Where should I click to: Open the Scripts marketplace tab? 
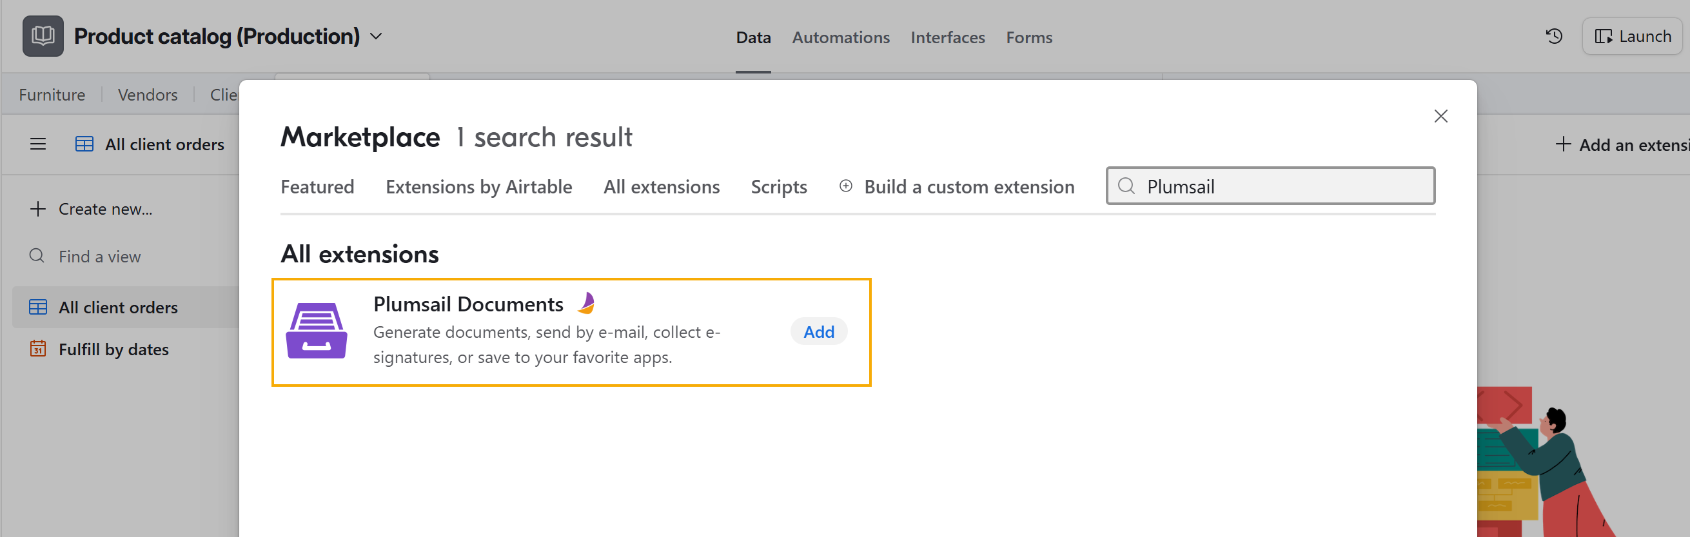pos(779,187)
